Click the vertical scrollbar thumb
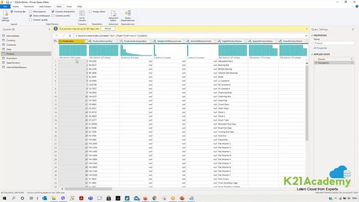This screenshot has width=359, height=202. (307, 103)
